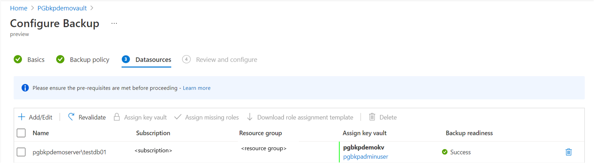The height and width of the screenshot is (163, 594).
Task: Open the ellipsis menu beside Configure Backup
Action: (114, 23)
